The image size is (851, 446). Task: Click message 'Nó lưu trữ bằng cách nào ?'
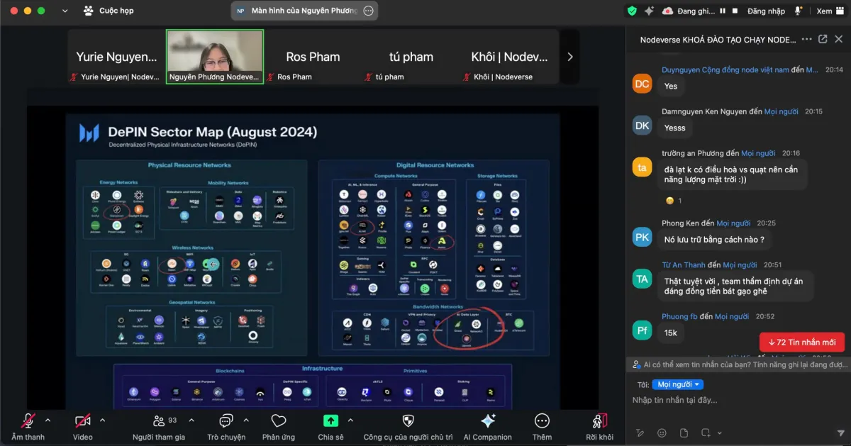pyautogui.click(x=714, y=240)
